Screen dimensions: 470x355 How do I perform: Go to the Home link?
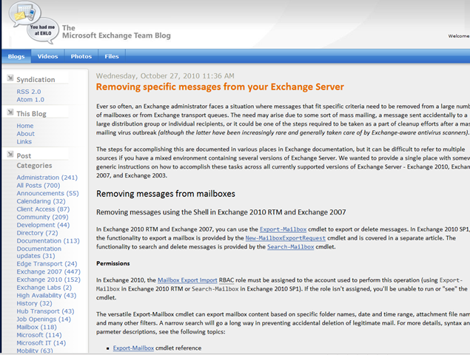(x=25, y=126)
